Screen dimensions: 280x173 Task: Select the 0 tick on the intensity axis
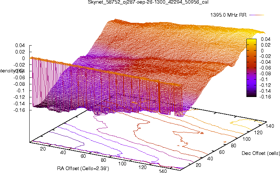(x=23, y=58)
